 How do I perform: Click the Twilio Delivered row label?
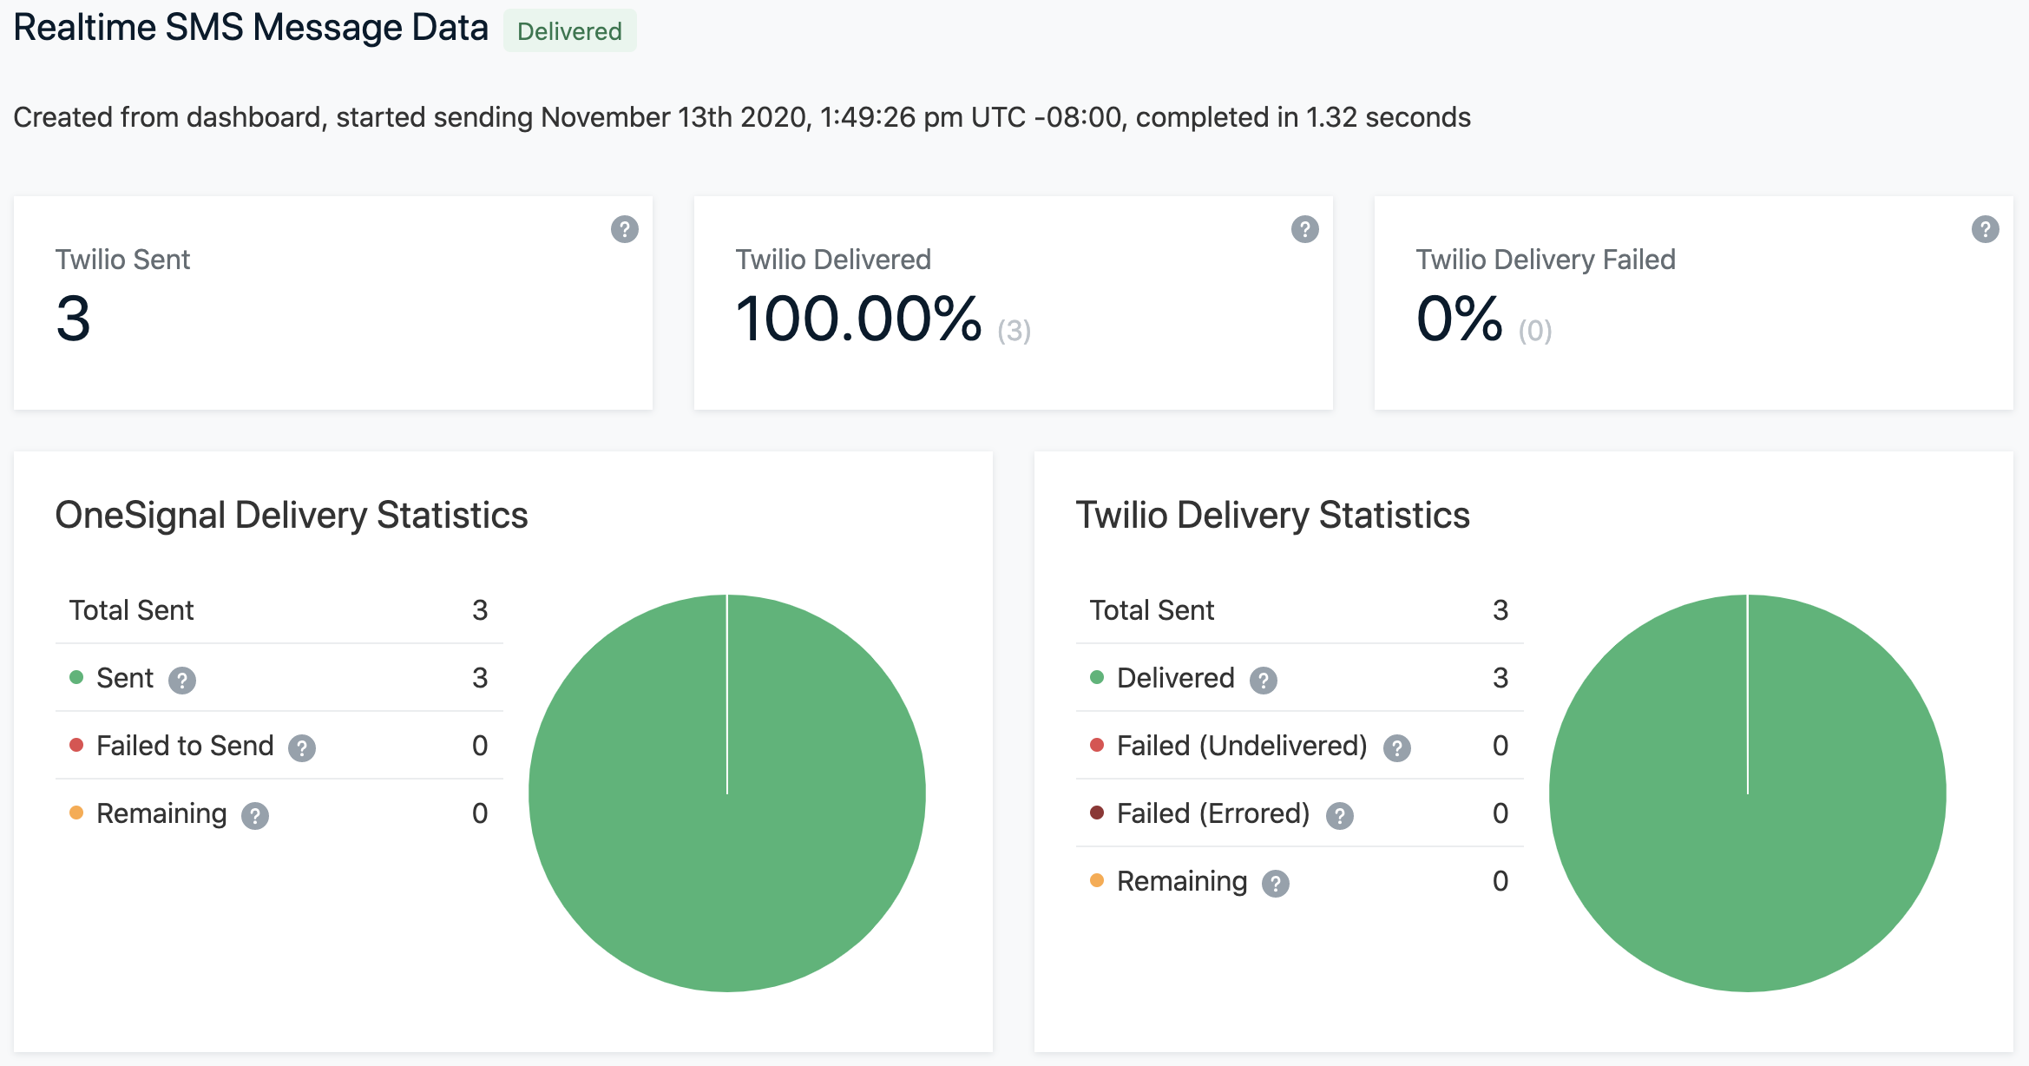click(1176, 678)
